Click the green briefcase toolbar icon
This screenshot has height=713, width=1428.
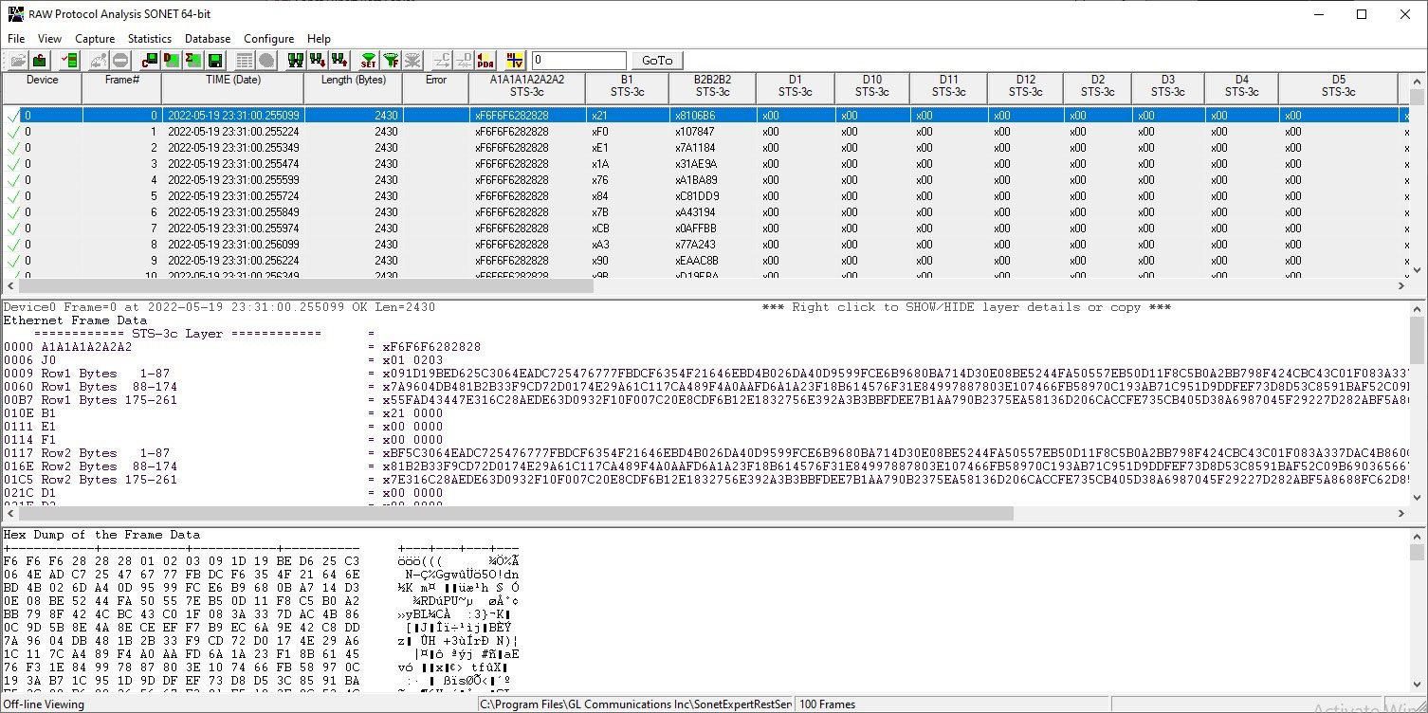(x=40, y=61)
